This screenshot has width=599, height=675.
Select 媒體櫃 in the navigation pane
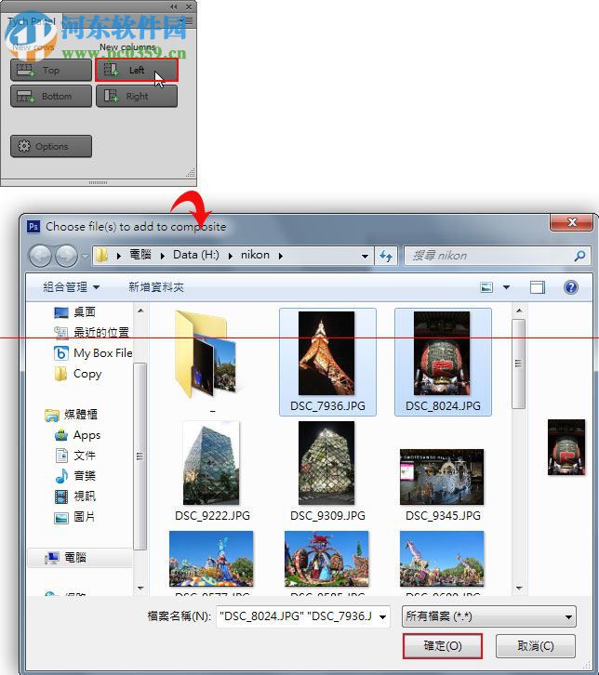click(x=72, y=415)
